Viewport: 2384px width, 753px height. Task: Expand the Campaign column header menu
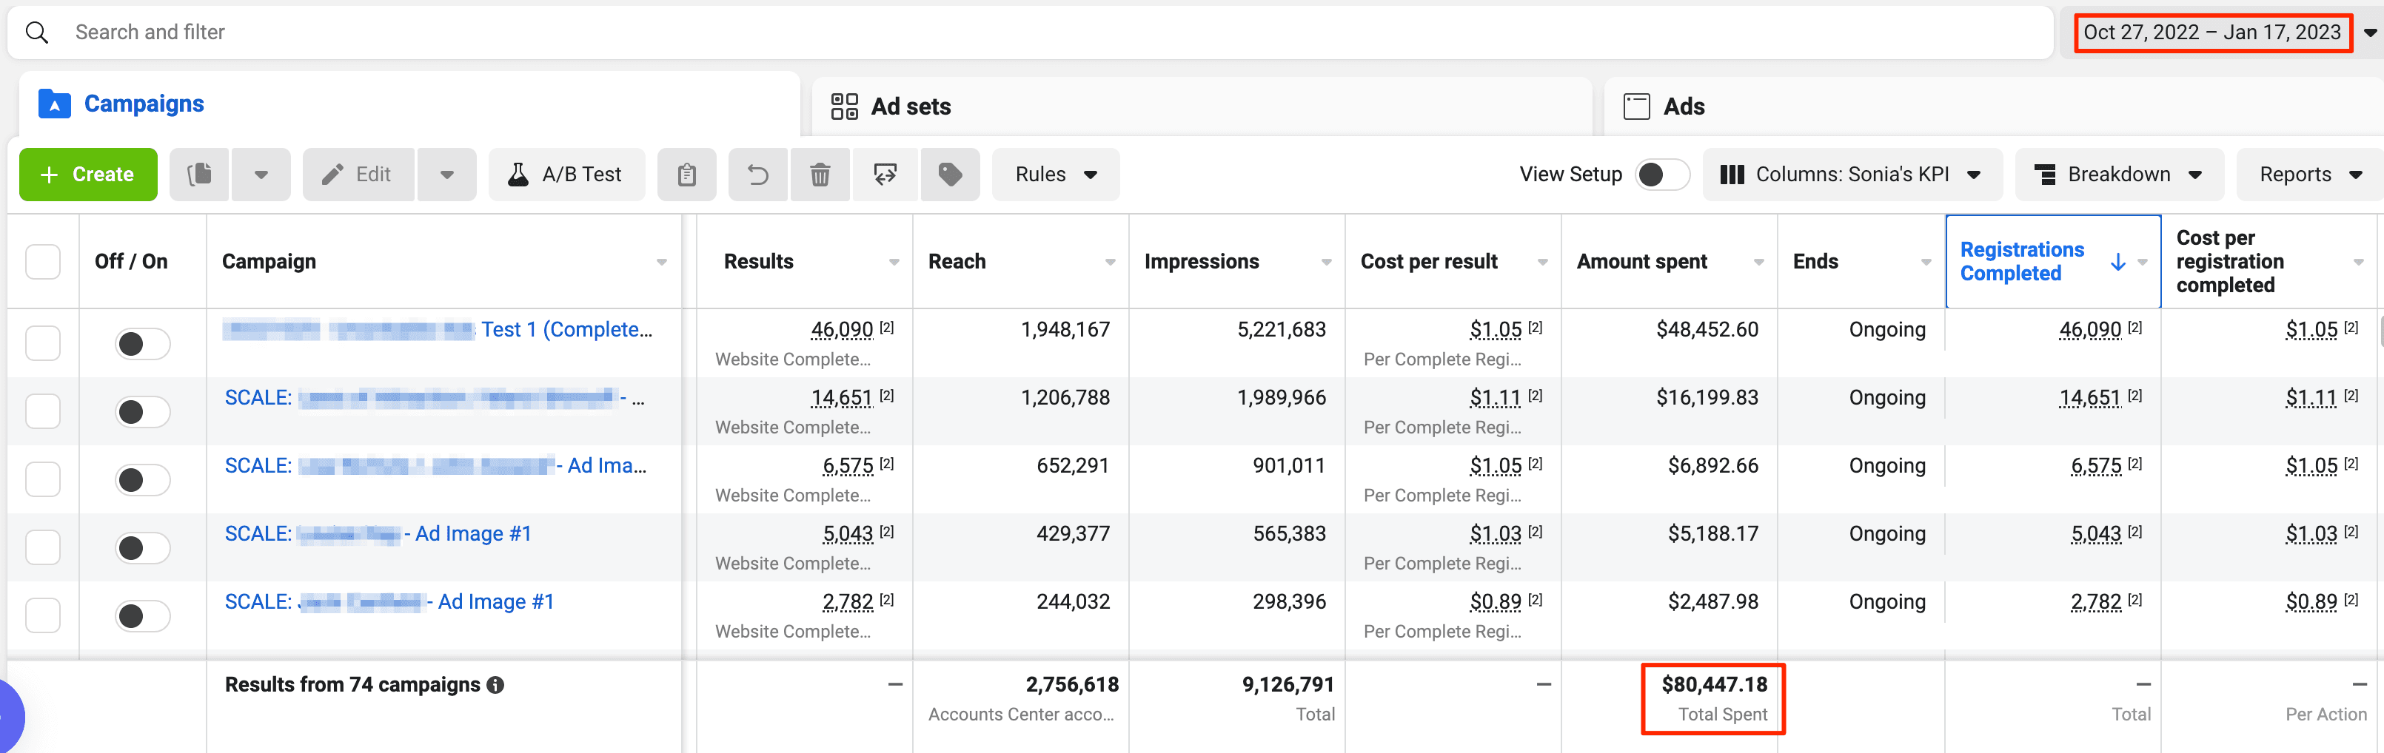tap(662, 263)
